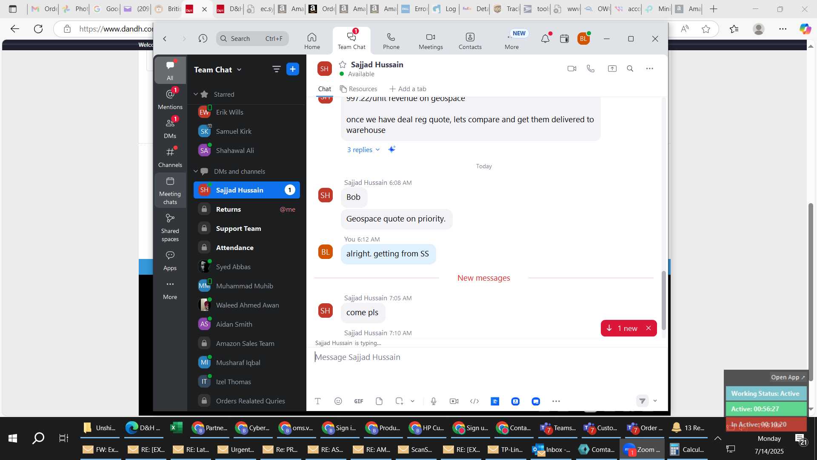Refresh the browser page
This screenshot has width=817, height=460.
coord(38,29)
